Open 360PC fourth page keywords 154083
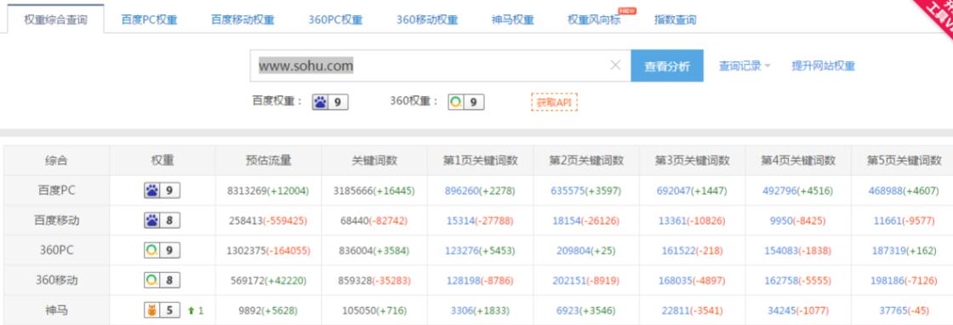Viewport: 953px width, 325px height. (x=781, y=250)
